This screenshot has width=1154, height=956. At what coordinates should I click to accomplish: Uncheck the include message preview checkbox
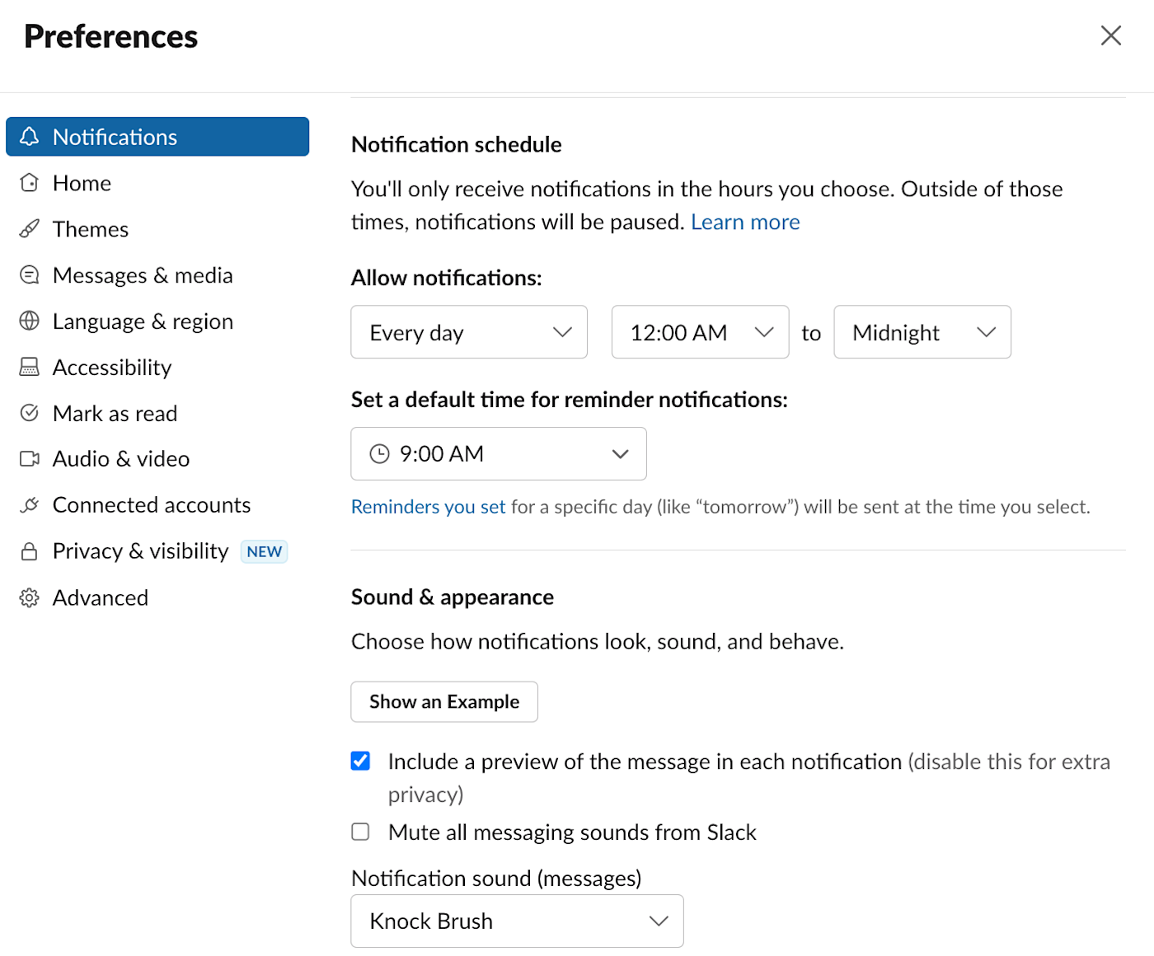point(360,761)
